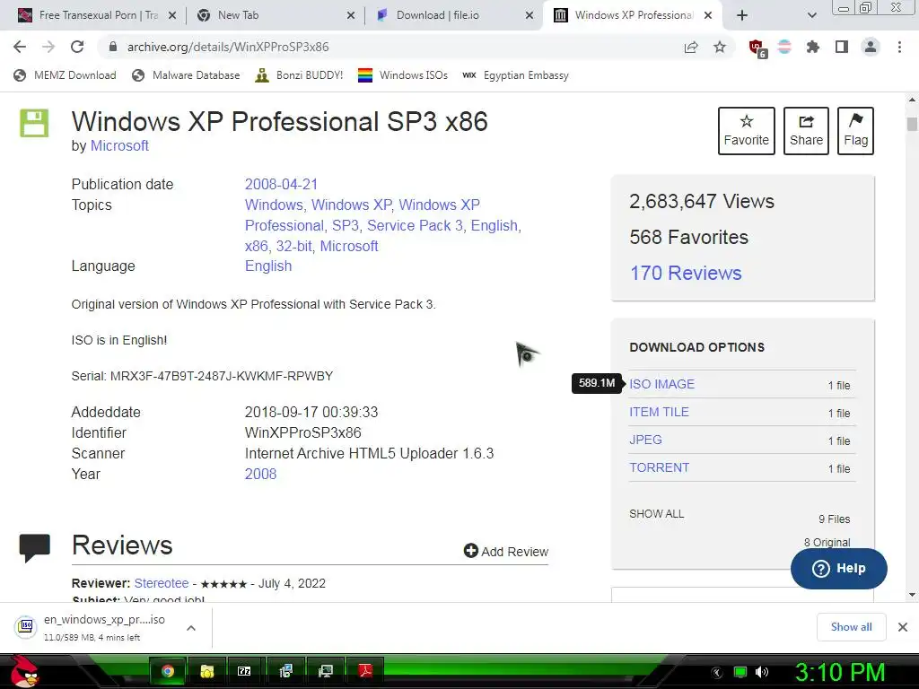This screenshot has width=919, height=689.
Task: Open the Chrome three-dot menu
Action: [x=899, y=47]
